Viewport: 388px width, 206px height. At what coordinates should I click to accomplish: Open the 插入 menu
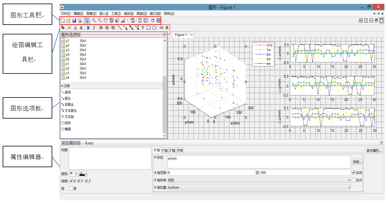pyautogui.click(x=104, y=13)
